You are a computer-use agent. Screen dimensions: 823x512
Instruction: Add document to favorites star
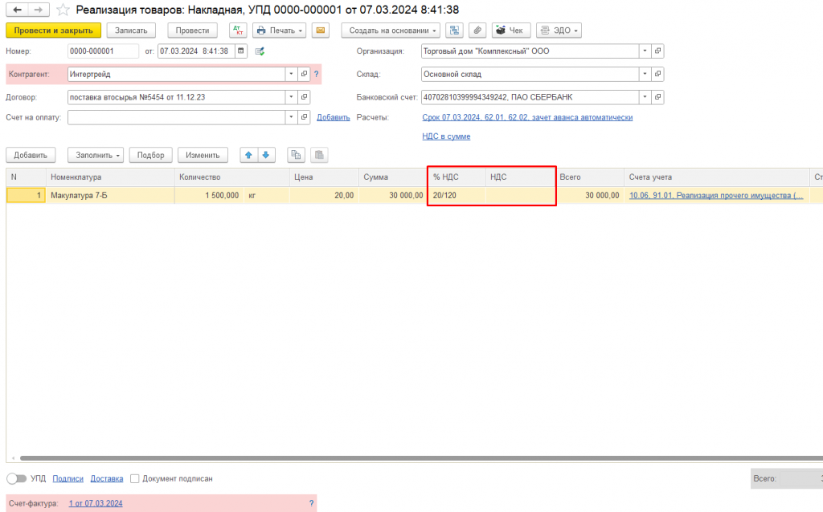point(63,10)
